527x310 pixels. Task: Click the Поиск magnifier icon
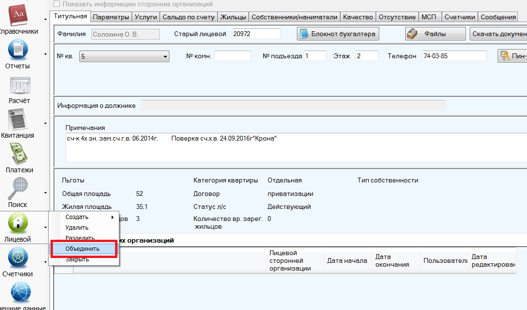tap(18, 189)
